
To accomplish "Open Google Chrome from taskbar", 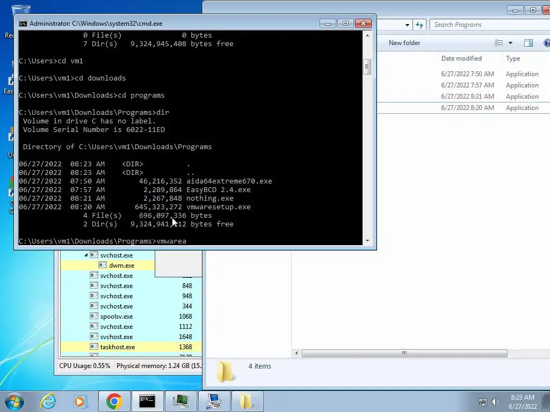I will click(x=114, y=401).
